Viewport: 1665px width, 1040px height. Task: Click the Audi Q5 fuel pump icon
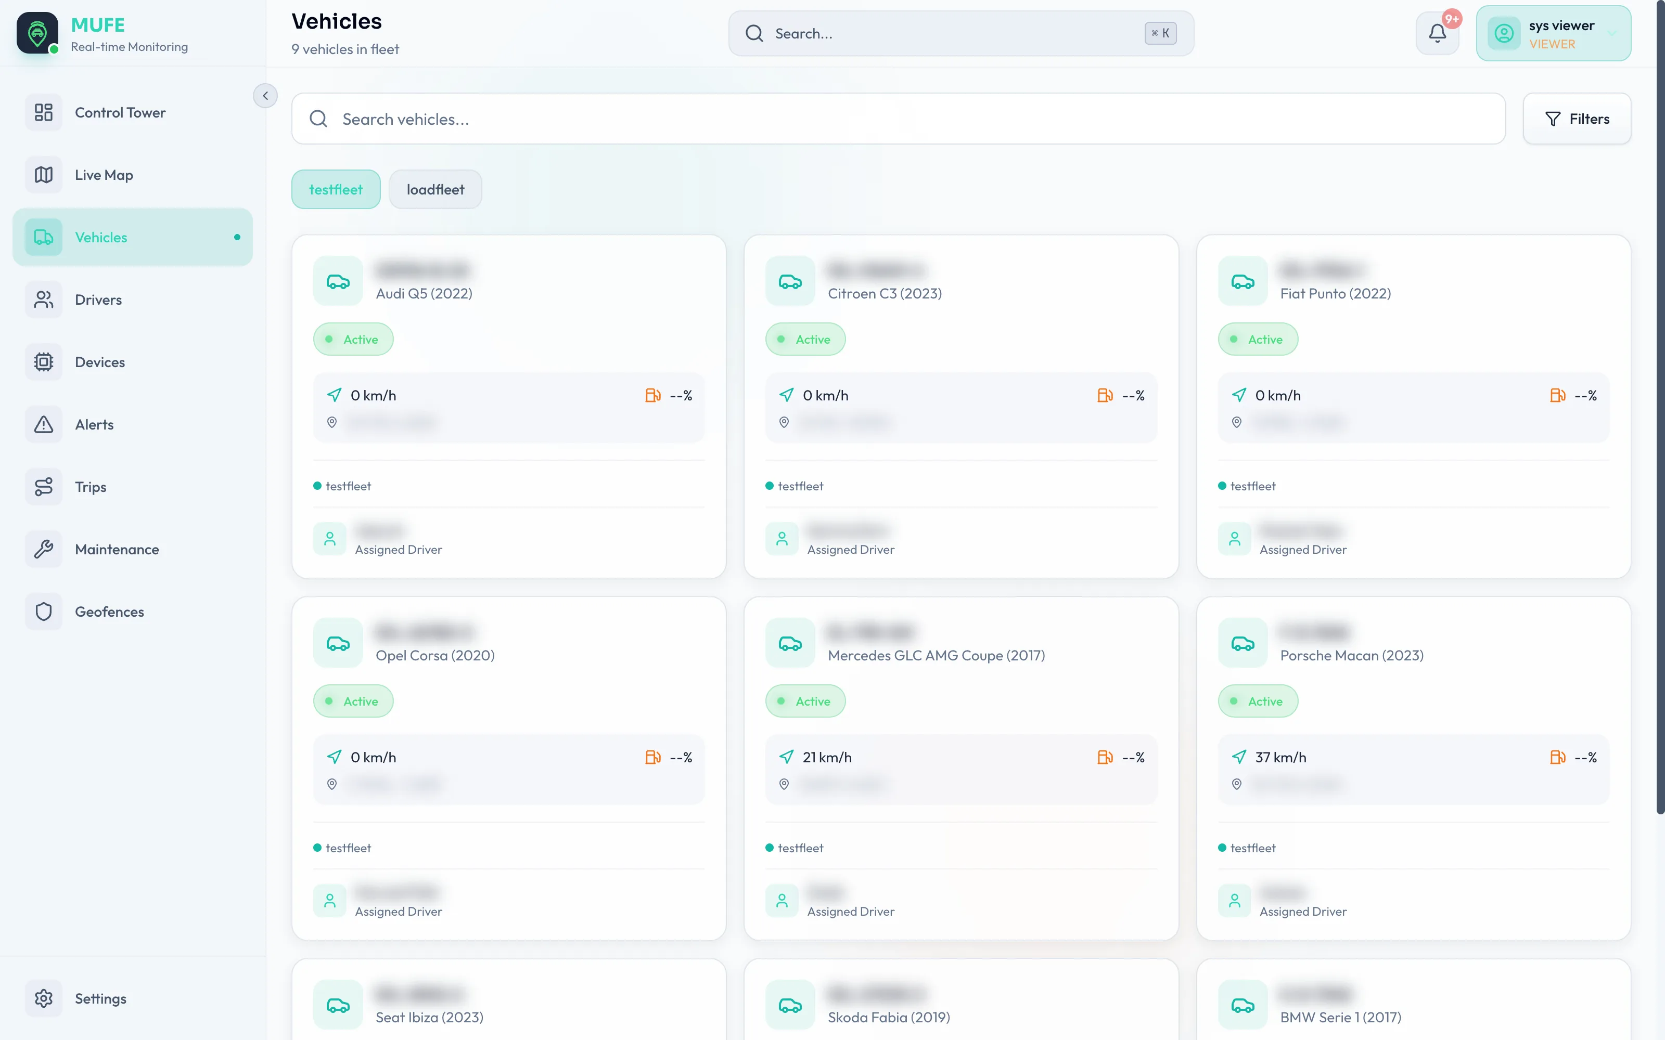pyautogui.click(x=653, y=396)
